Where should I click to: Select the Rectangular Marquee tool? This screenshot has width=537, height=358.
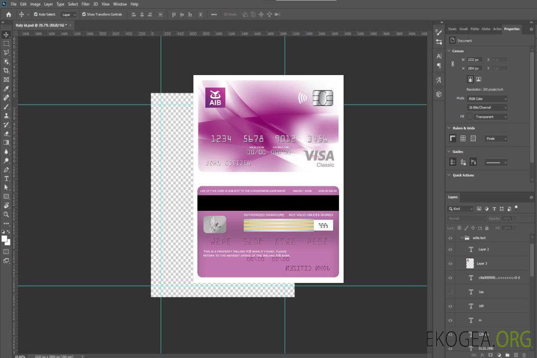(x=6, y=44)
